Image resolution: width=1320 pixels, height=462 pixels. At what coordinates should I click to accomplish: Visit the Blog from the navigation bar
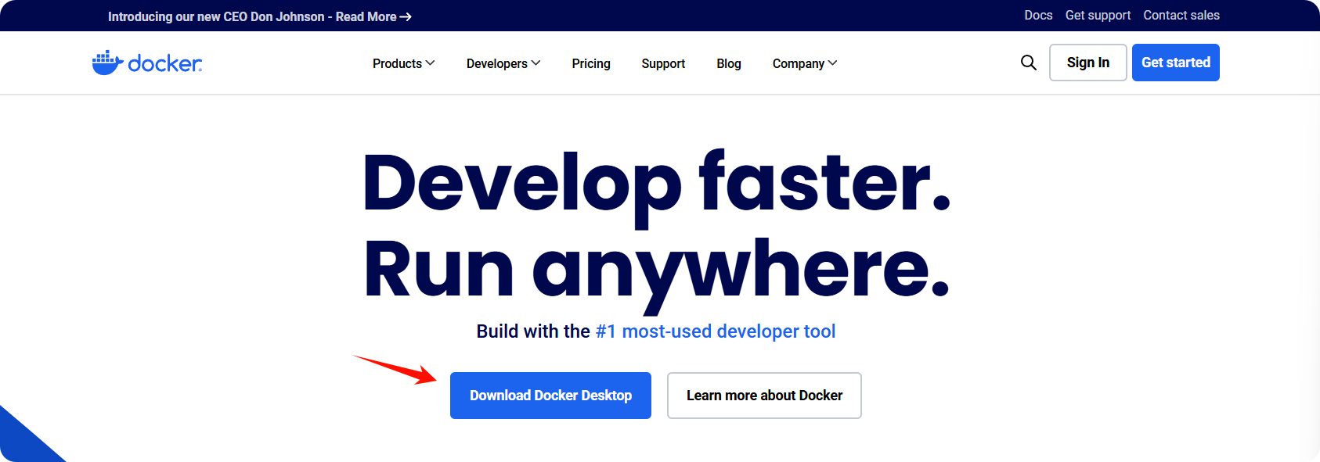point(728,63)
